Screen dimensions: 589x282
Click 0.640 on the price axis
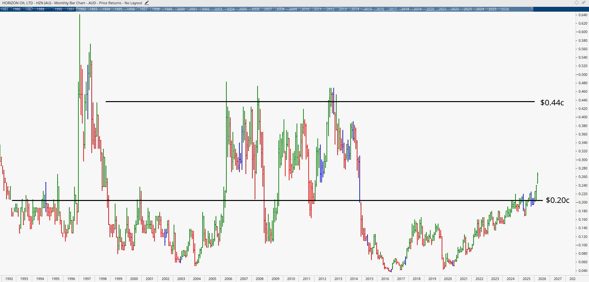(583, 15)
